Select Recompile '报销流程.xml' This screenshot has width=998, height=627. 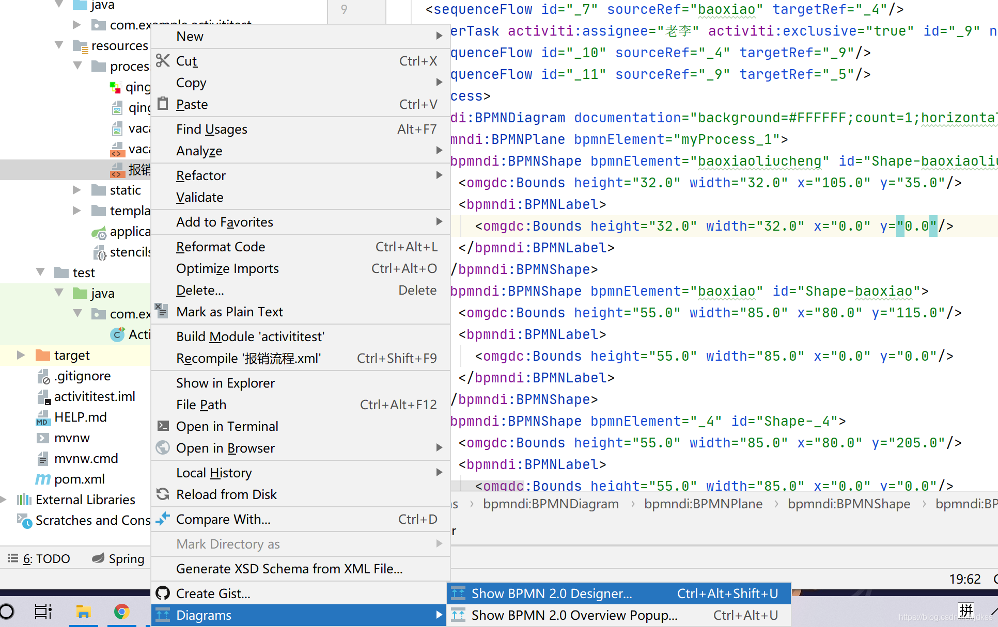point(301,358)
